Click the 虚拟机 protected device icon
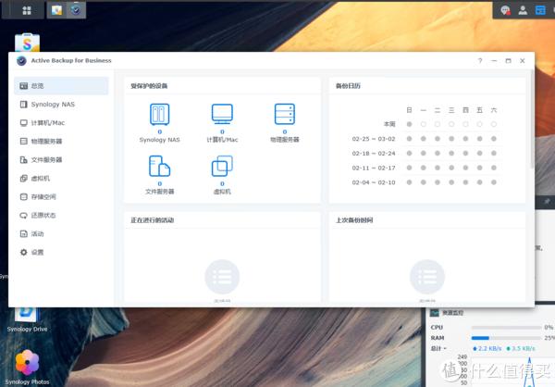Viewport: 555px width, 387px height. point(222,166)
